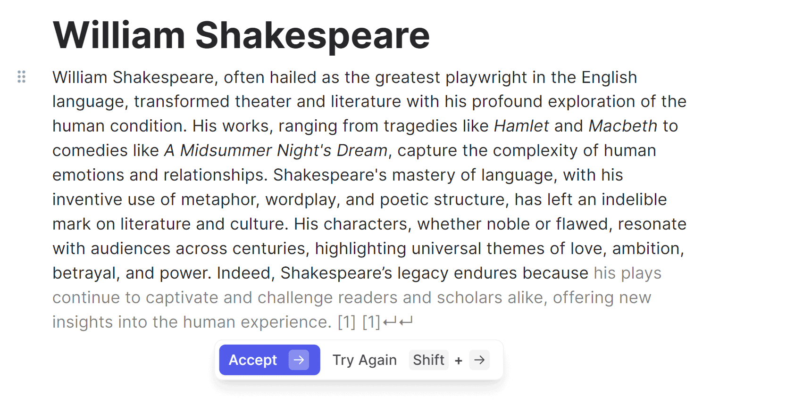Click the arrow icon inside Accept button
Image resolution: width=803 pixels, height=412 pixels.
299,360
